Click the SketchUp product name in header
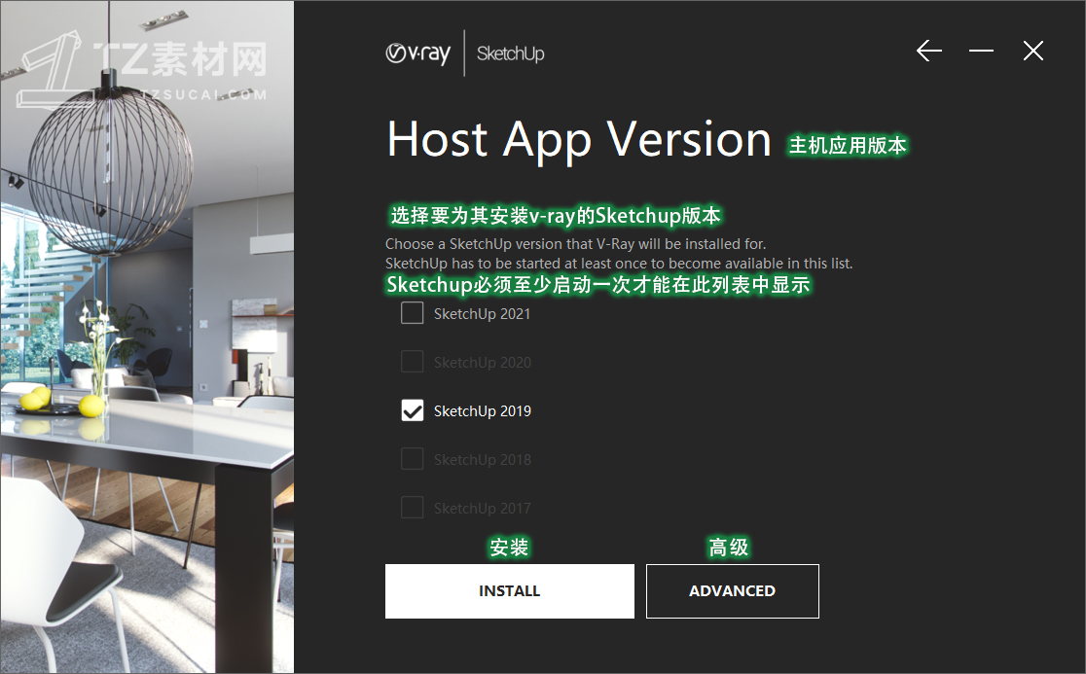Screen dimensions: 1086x674 click(511, 53)
